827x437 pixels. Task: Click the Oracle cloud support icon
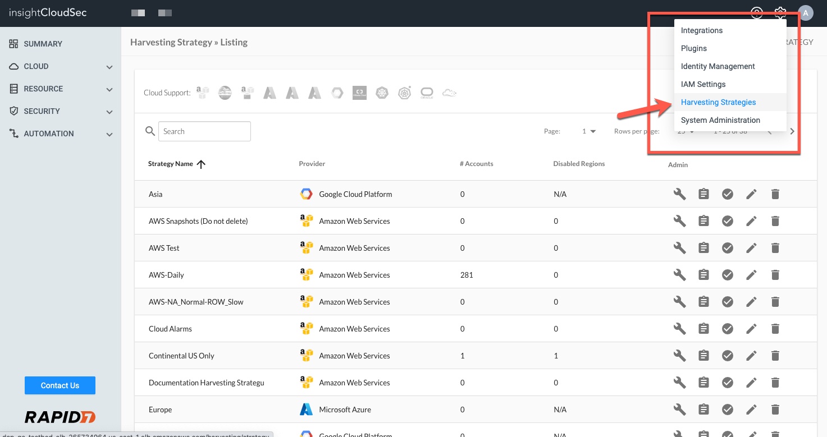point(427,93)
